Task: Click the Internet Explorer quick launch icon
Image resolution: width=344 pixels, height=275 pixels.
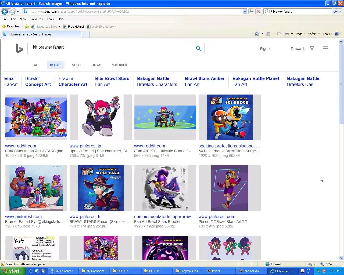Action: coord(31,271)
